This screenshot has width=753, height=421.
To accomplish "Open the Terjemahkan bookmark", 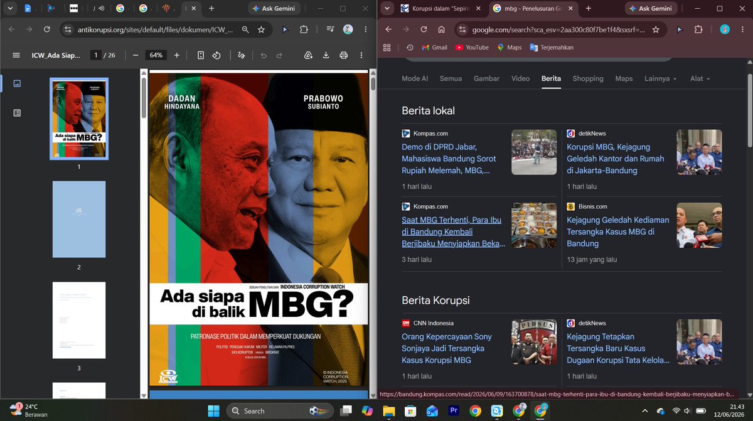I will (x=552, y=47).
